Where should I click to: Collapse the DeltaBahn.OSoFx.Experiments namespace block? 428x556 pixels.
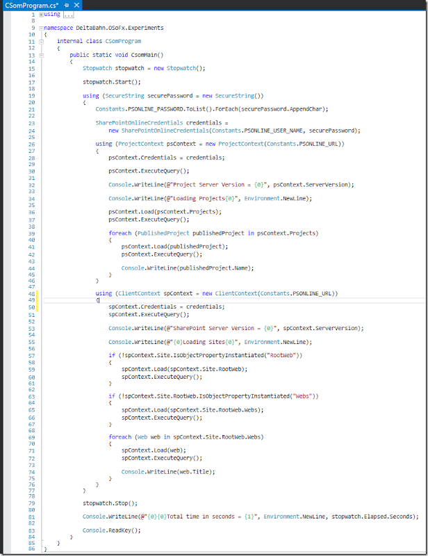(41, 28)
